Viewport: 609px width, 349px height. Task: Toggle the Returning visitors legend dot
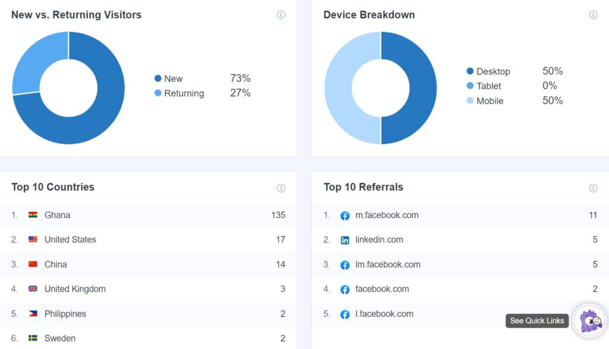tap(158, 93)
